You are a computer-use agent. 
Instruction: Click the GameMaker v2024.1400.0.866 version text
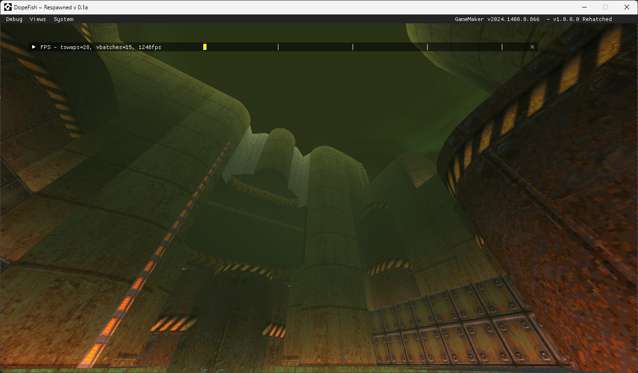click(497, 19)
